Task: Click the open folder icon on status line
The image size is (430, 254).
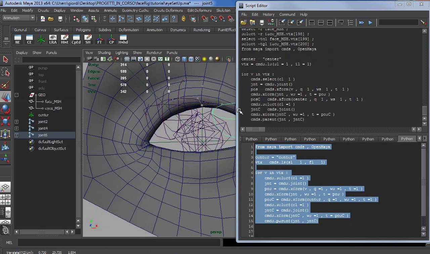Action: (51, 19)
